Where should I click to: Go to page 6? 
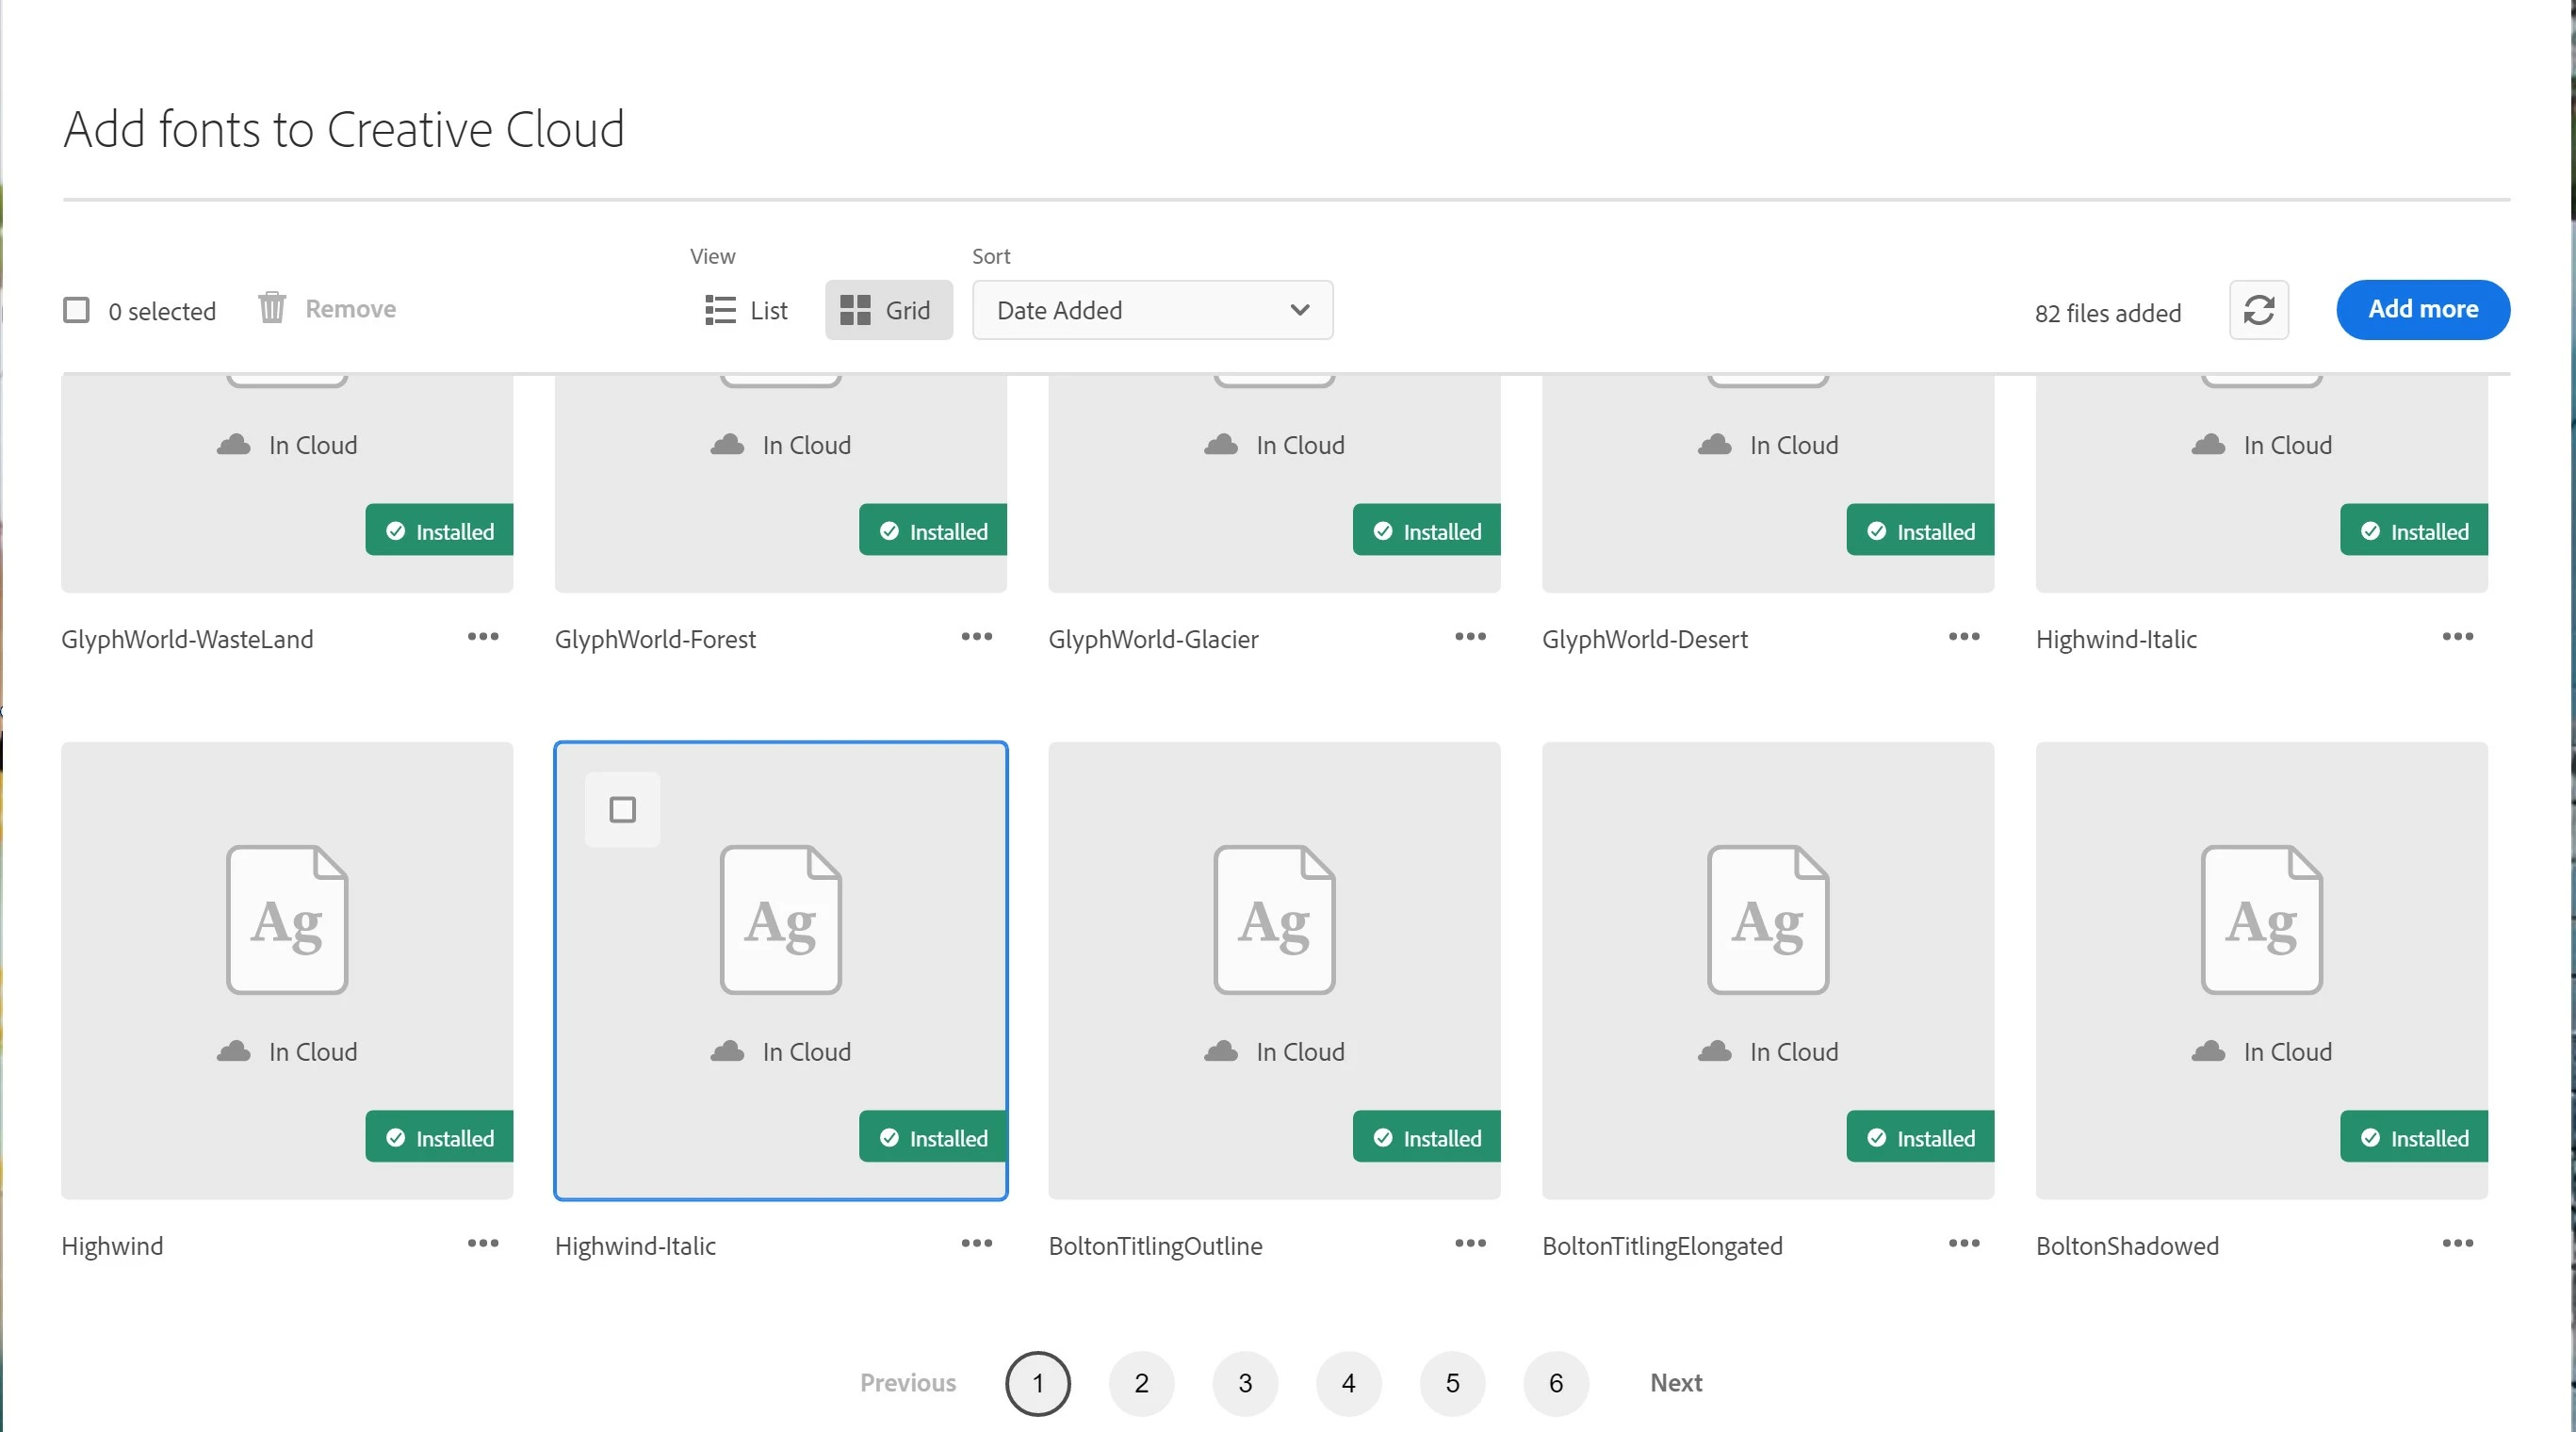[x=1555, y=1383]
